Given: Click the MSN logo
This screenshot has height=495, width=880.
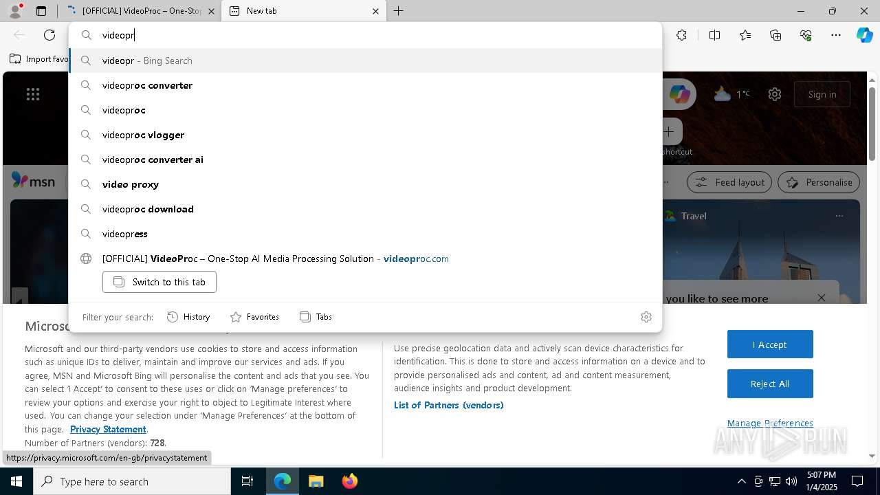Looking at the screenshot, I should click(33, 181).
